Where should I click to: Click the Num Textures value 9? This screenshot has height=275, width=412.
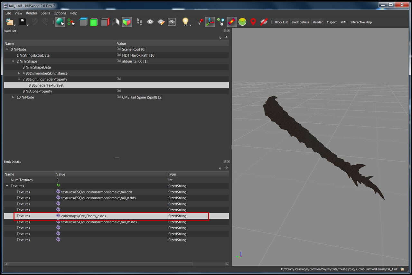click(58, 180)
